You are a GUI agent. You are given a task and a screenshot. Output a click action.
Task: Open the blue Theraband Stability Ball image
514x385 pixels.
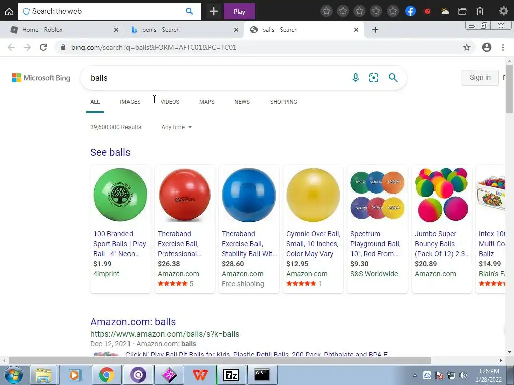pos(249,195)
